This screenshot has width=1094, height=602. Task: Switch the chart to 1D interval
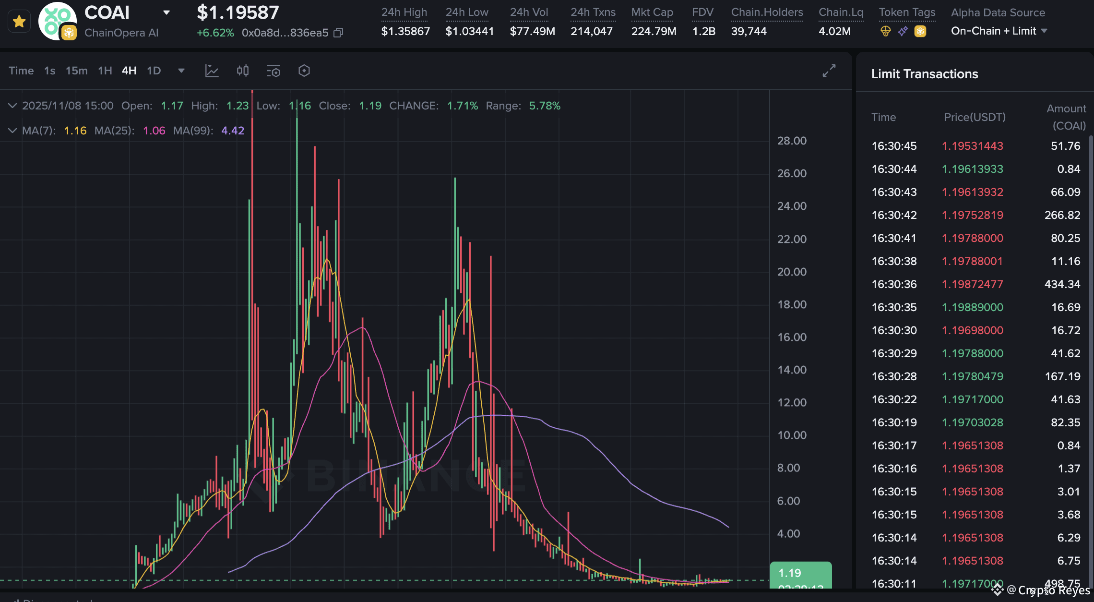(154, 71)
